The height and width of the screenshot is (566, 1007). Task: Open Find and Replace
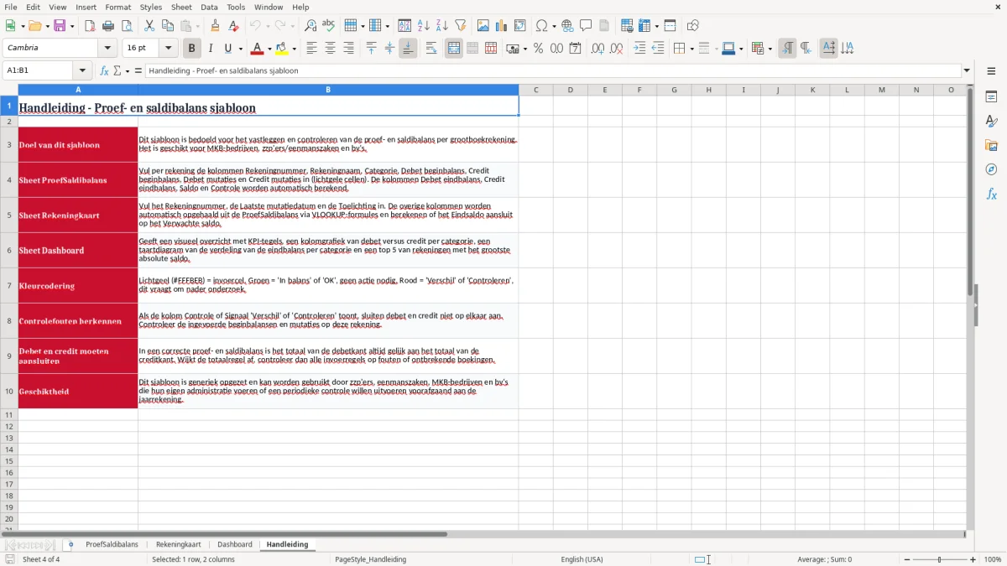pos(310,26)
